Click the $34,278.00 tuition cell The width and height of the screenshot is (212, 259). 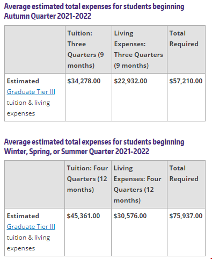[x=89, y=97]
